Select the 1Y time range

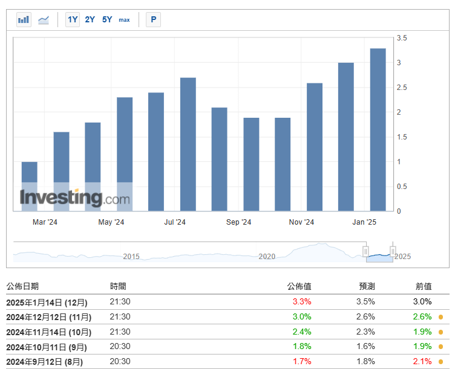[x=73, y=19]
